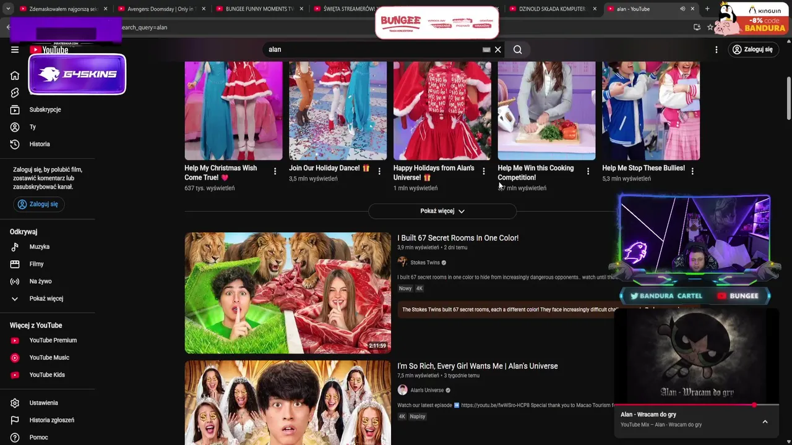
Task: Switch to BUNGEE FUNNY MOMENTS tab
Action: (x=260, y=9)
